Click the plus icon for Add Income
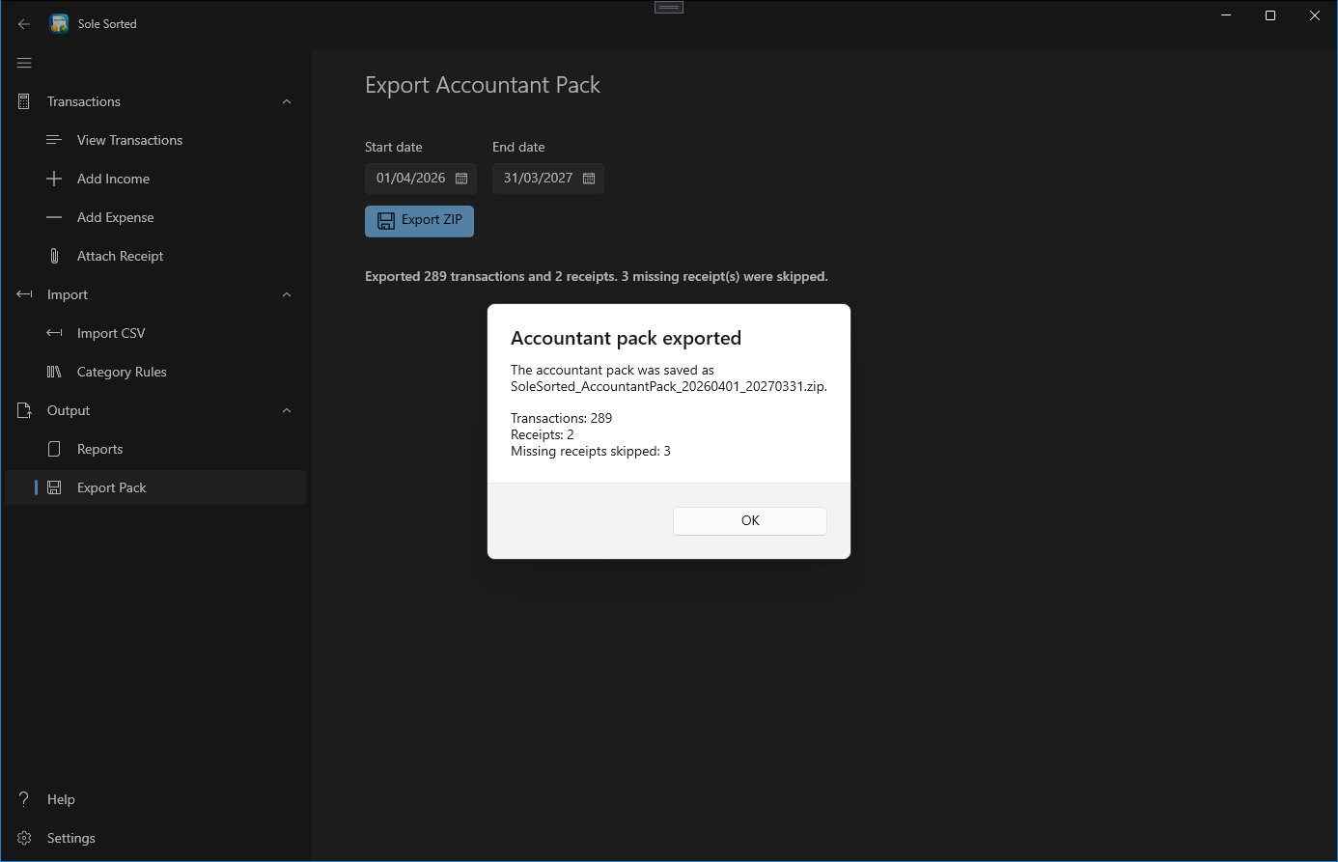The width and height of the screenshot is (1338, 862). [x=54, y=179]
